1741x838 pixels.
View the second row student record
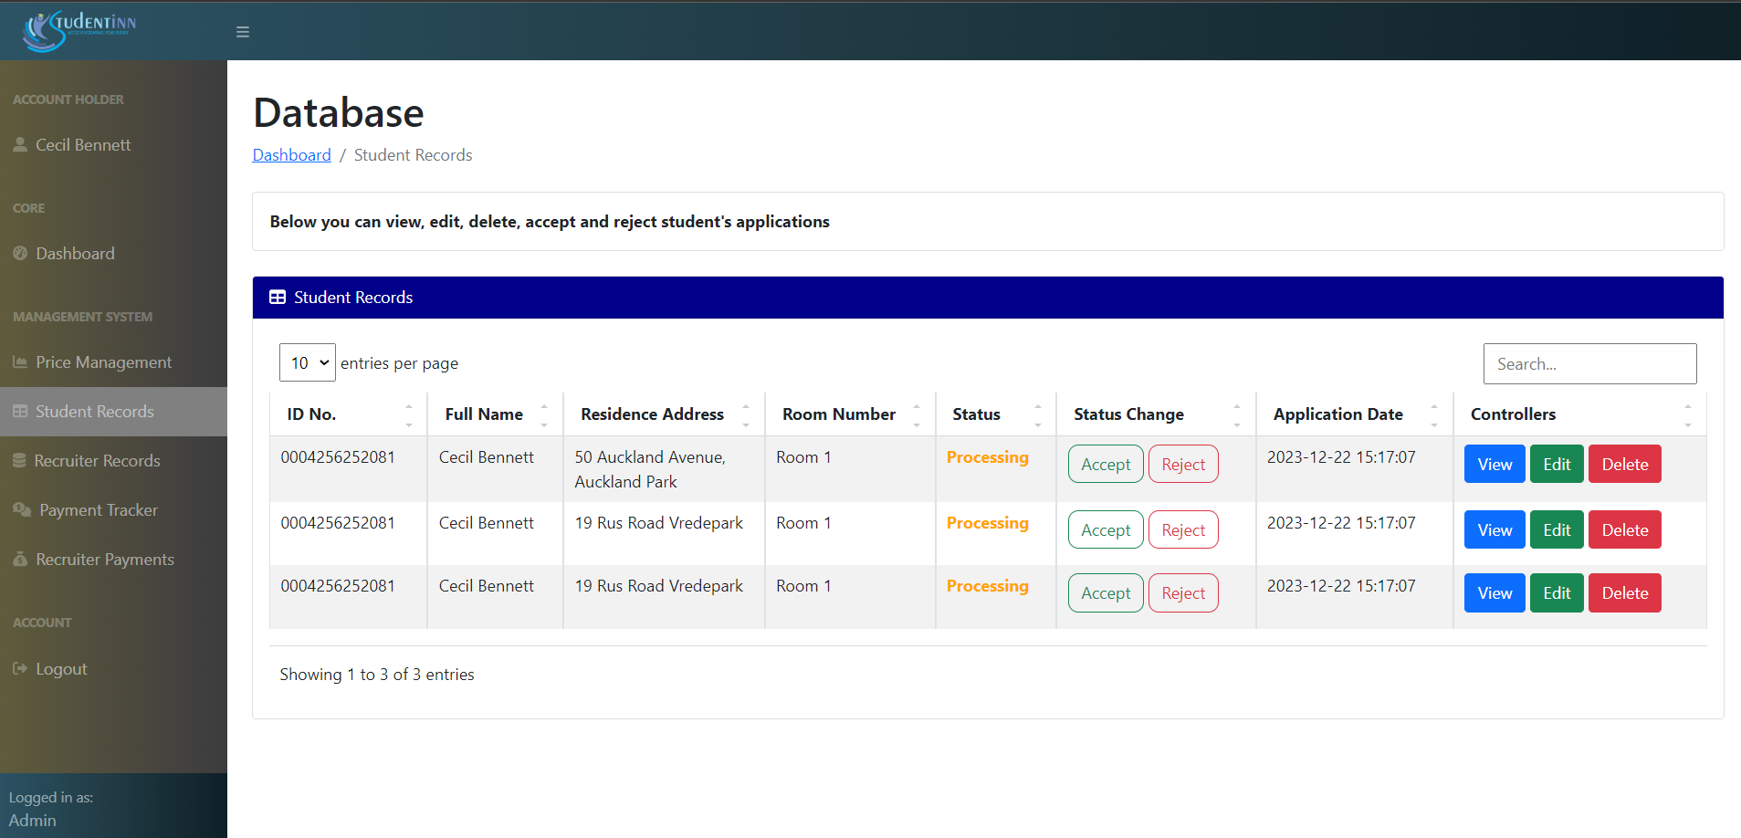pos(1495,529)
